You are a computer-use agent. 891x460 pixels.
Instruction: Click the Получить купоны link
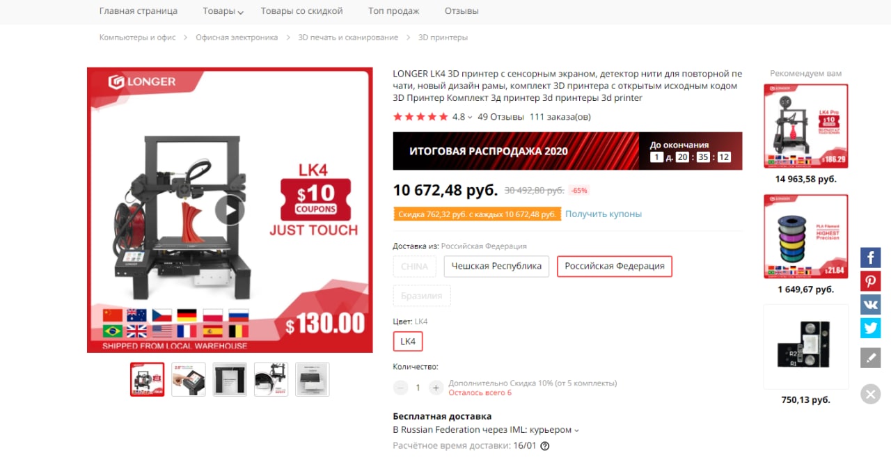[604, 214]
